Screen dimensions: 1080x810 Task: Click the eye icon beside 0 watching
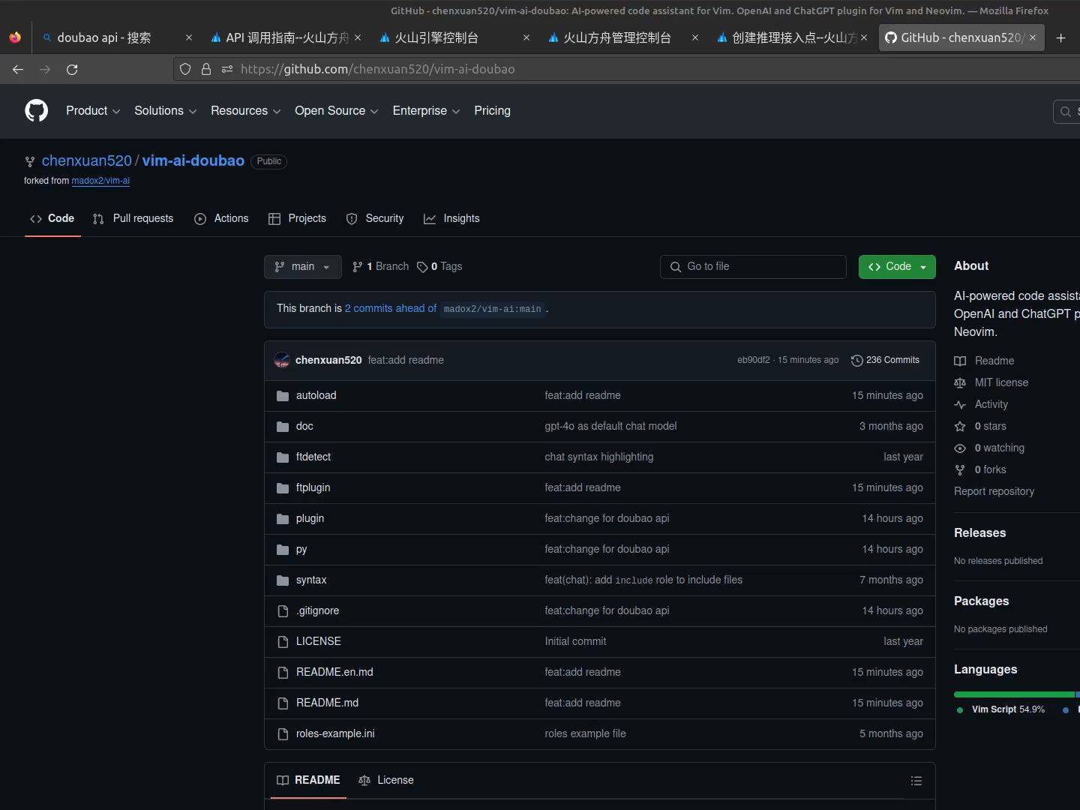point(960,448)
